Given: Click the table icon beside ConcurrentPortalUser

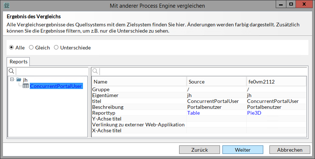Looking at the screenshot, I should click(x=25, y=86).
